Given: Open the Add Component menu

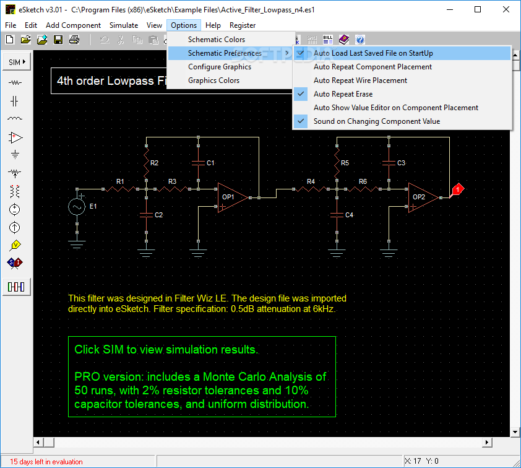Looking at the screenshot, I should (x=73, y=25).
